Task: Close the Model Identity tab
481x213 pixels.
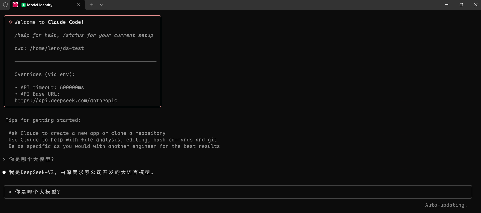Action: [x=78, y=5]
